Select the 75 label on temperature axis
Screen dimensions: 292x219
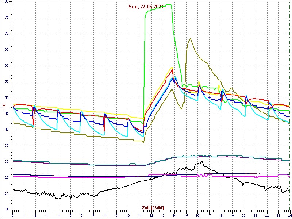(x=7, y=18)
